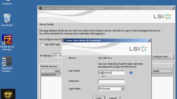
Task: Click the MegaRAID Storage Manager title bar icon
Action: (40, 8)
